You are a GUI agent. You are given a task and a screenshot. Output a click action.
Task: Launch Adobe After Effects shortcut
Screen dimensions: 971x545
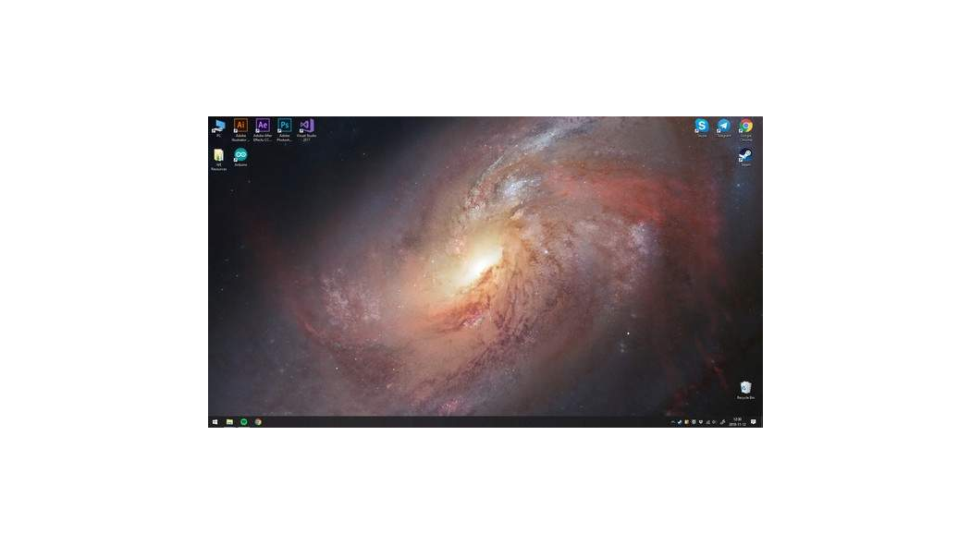(263, 130)
